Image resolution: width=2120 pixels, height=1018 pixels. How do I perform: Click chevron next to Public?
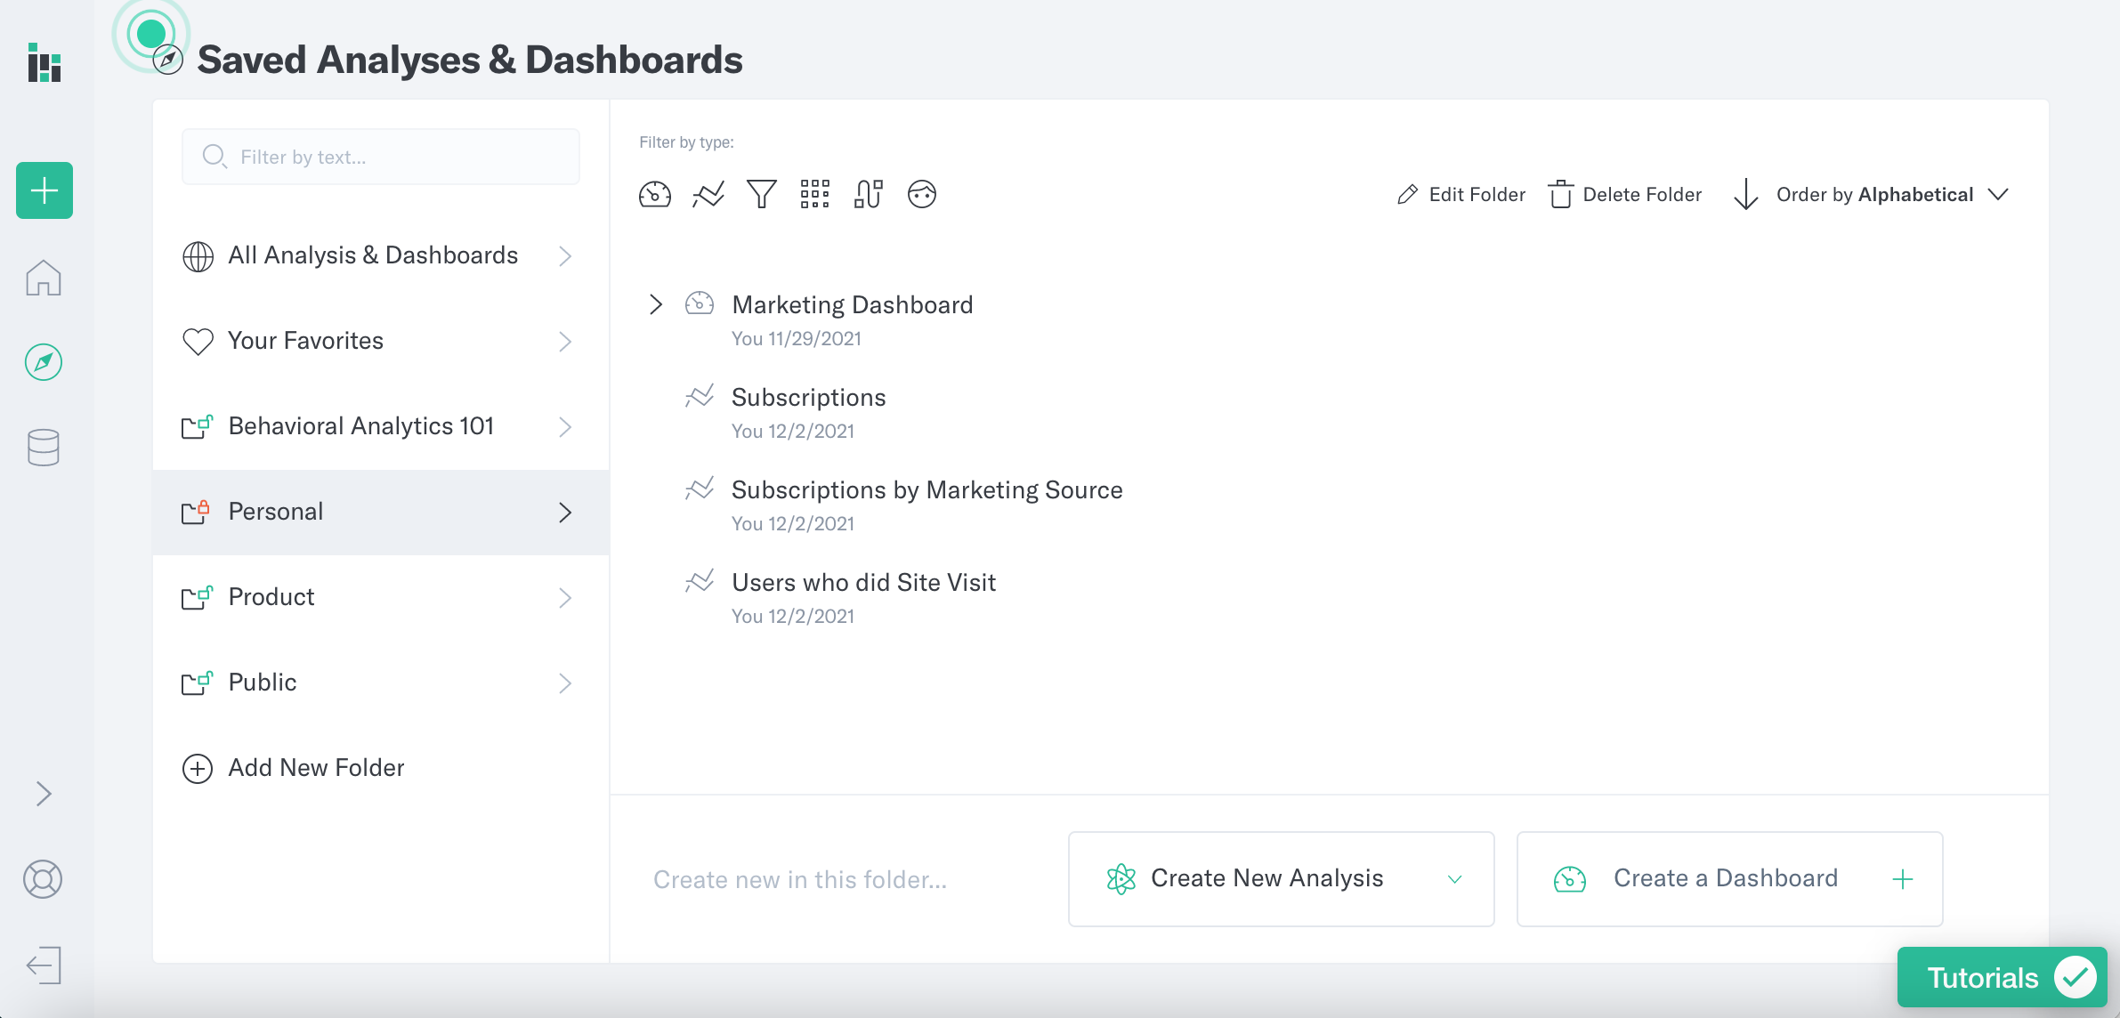pos(565,683)
